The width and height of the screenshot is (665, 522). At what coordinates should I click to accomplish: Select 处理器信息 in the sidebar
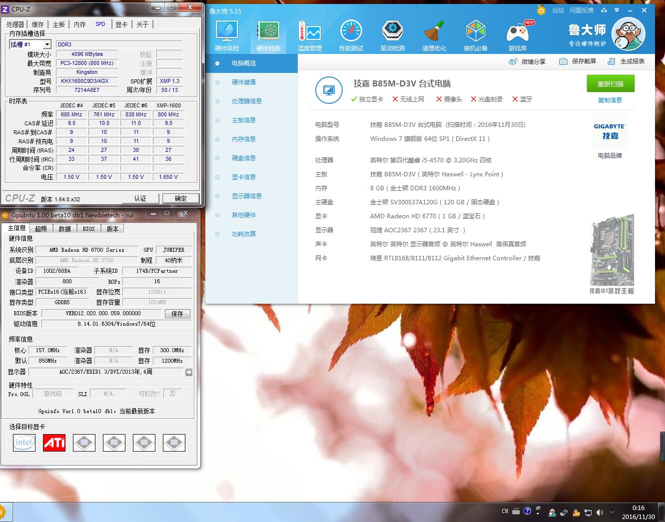coord(251,101)
